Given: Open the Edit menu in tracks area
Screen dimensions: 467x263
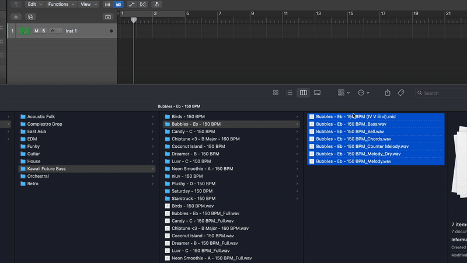Looking at the screenshot, I should tap(34, 4).
